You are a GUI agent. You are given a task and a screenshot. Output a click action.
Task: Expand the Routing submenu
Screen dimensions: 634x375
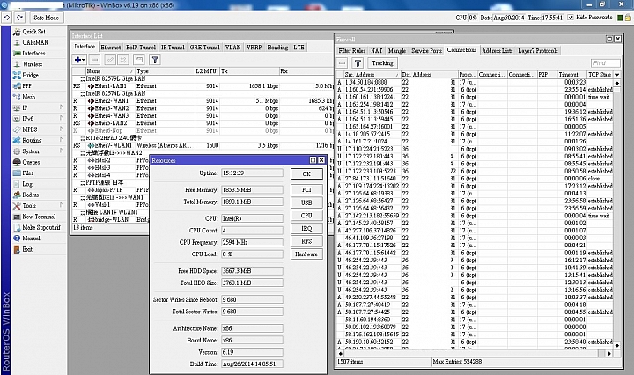pos(39,141)
